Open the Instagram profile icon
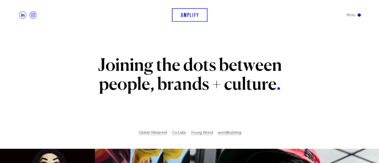Image resolution: width=379 pixels, height=163 pixels. [33, 15]
